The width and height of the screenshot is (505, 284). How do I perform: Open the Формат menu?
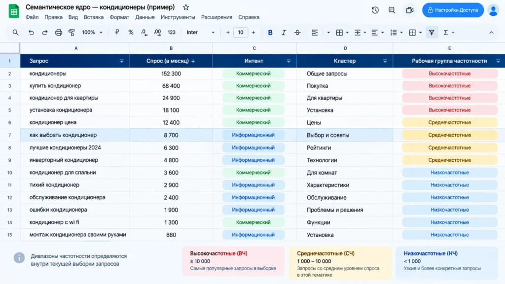[x=119, y=17]
